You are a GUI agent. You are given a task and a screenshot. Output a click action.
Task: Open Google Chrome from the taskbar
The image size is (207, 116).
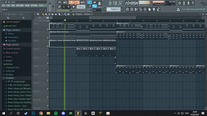click(x=41, y=113)
